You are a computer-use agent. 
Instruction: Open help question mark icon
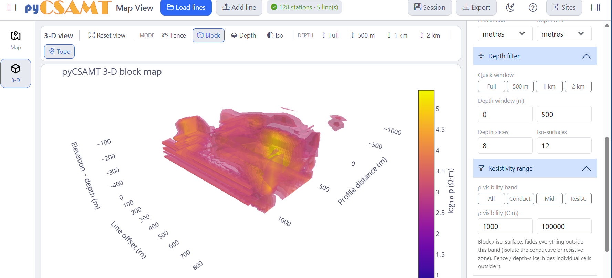click(x=533, y=7)
